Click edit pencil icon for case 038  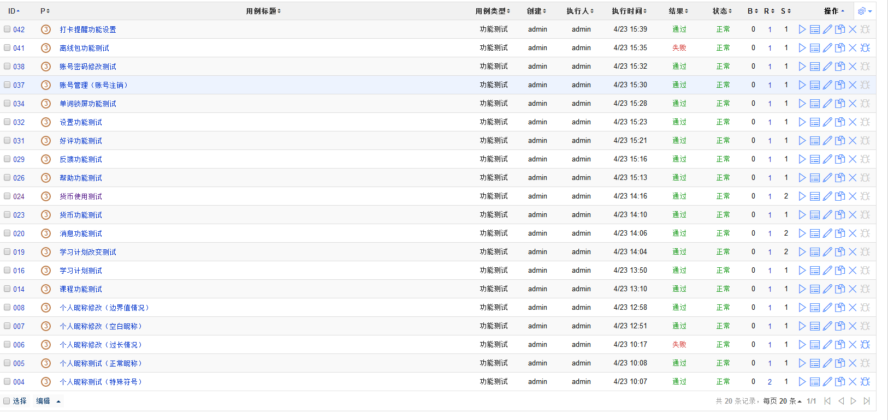pos(827,67)
